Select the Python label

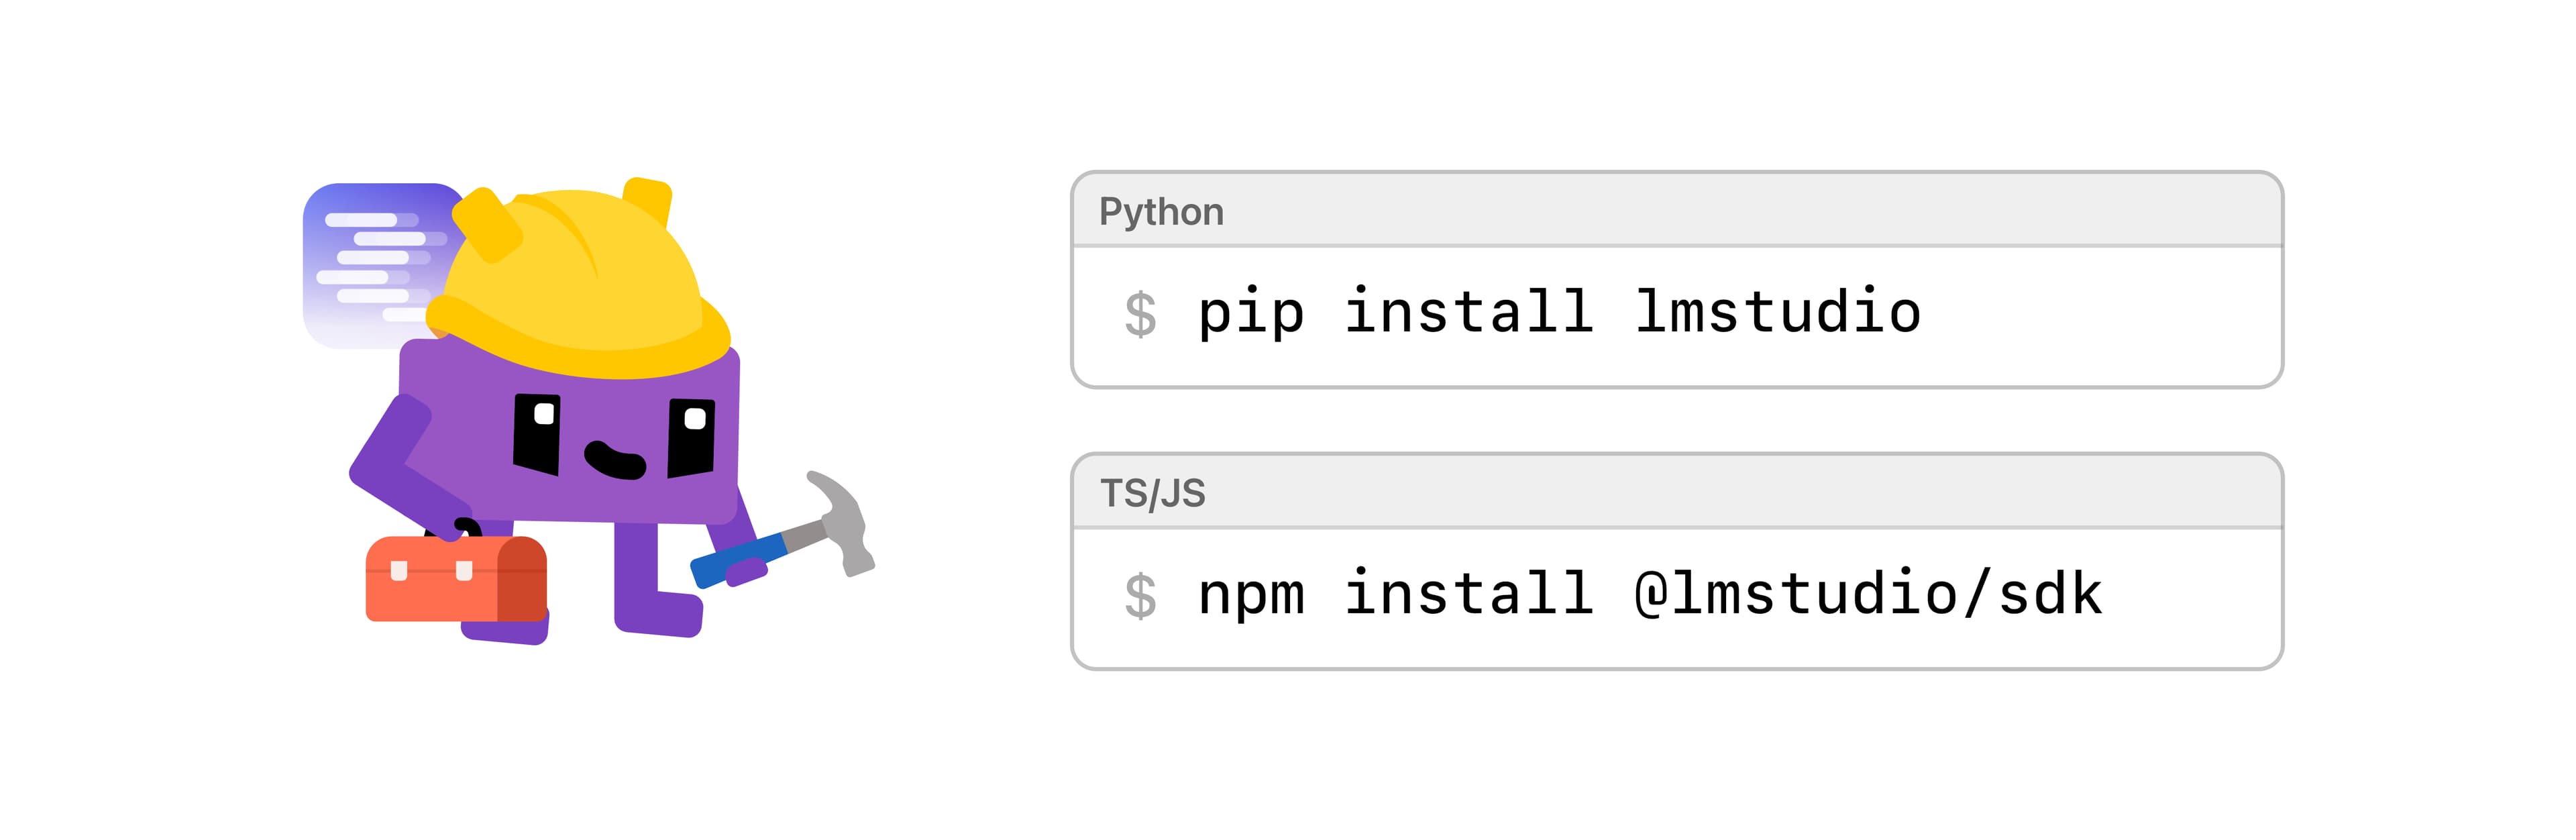[1161, 212]
